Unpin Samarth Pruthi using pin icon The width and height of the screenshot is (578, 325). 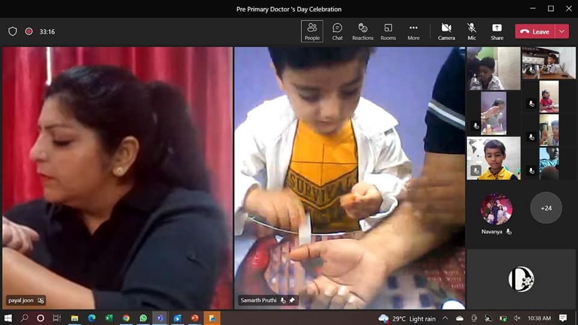coord(293,300)
